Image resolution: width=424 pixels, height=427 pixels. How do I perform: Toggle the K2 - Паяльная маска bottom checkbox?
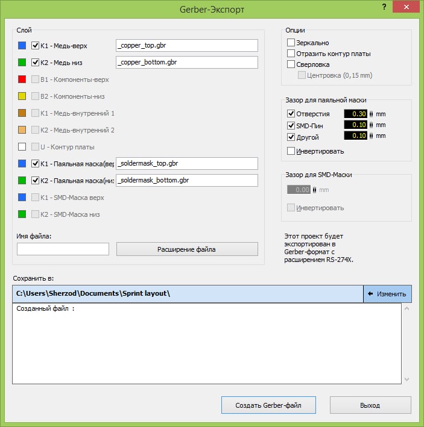[35, 181]
